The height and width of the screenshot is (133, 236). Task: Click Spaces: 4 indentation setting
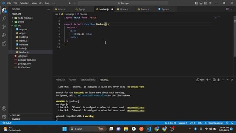183,123
